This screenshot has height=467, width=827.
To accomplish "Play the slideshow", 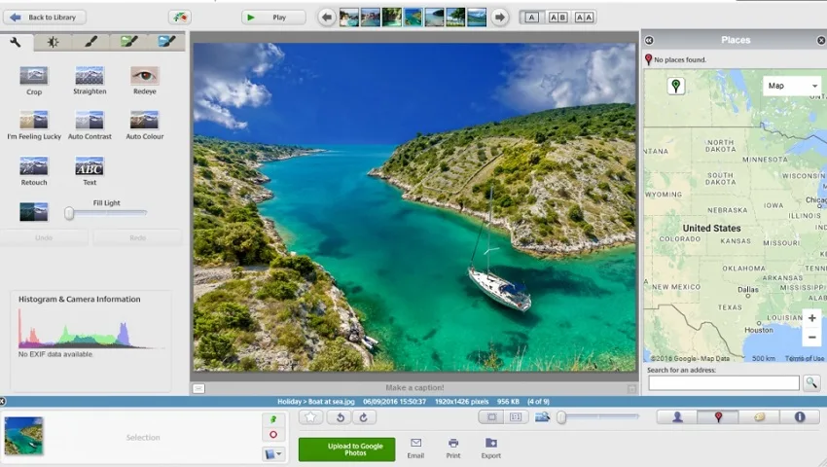I will [x=273, y=18].
